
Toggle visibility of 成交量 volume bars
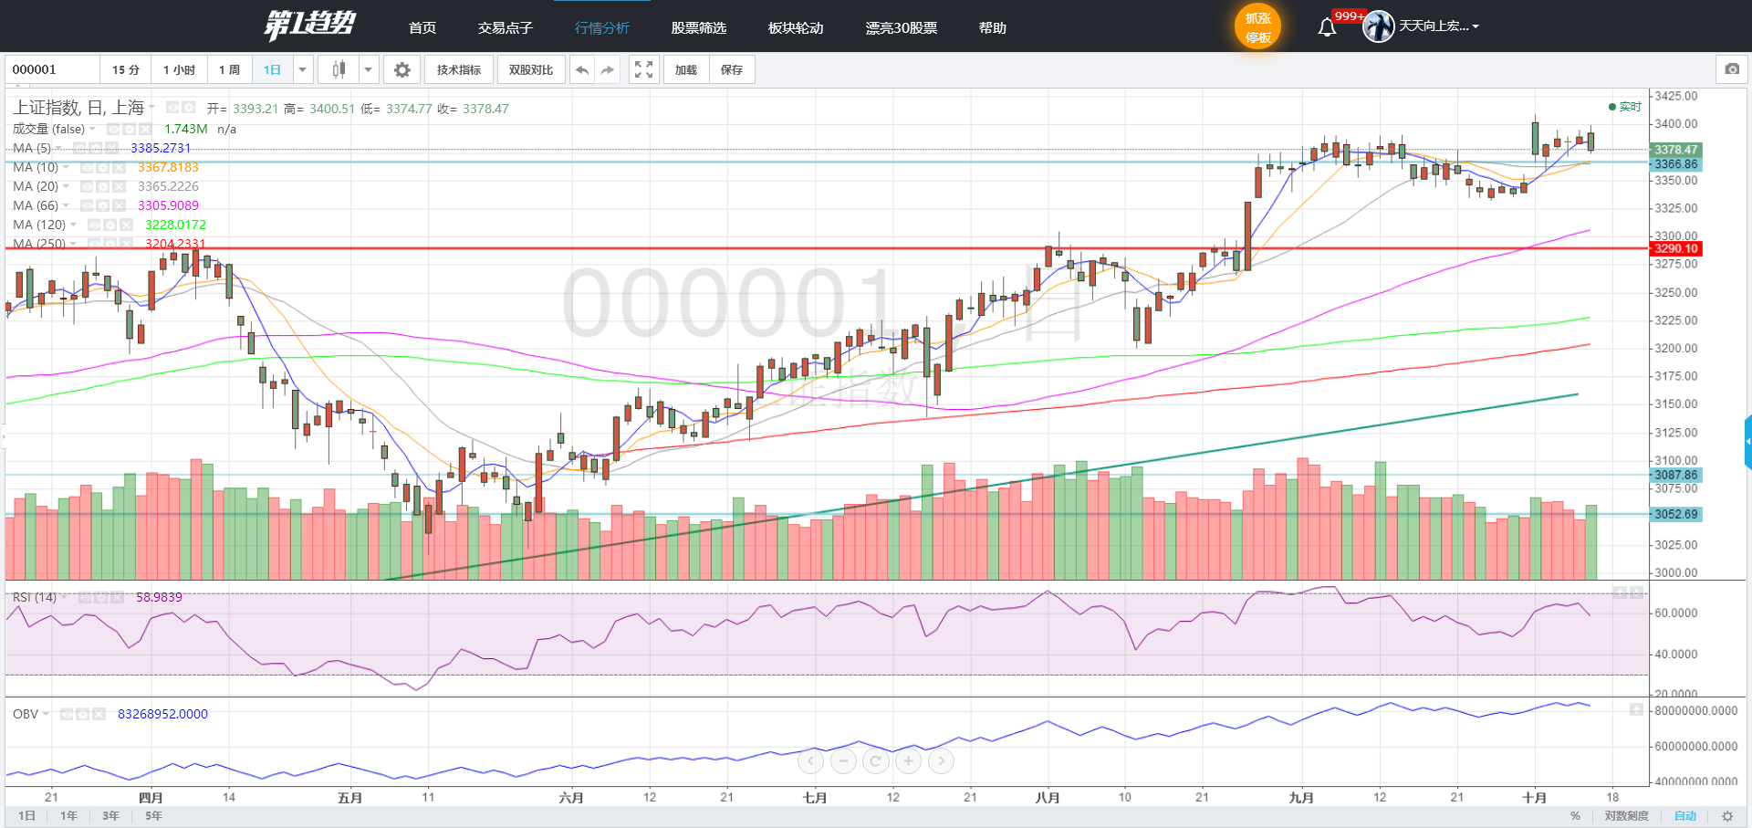[x=114, y=129]
